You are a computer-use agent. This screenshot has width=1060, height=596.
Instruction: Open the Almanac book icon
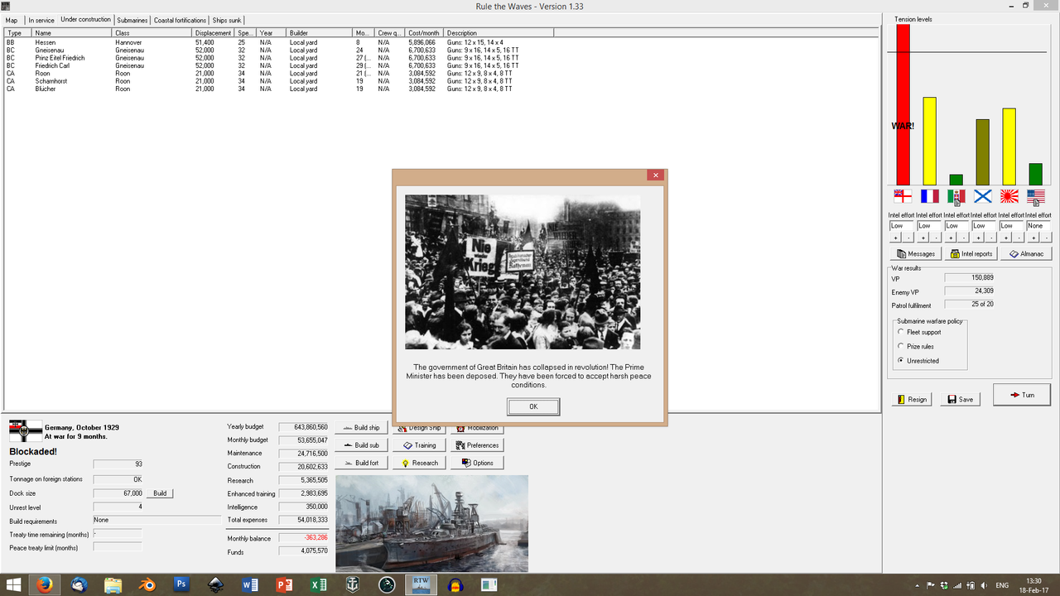coord(1026,253)
